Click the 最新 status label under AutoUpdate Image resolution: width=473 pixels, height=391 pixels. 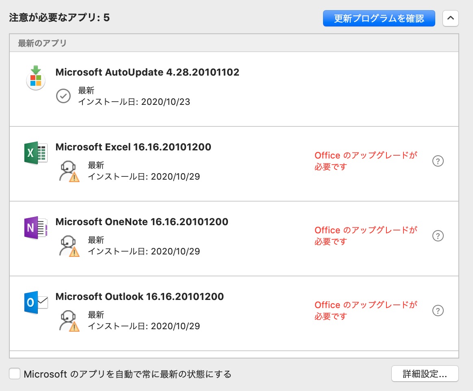click(x=86, y=90)
